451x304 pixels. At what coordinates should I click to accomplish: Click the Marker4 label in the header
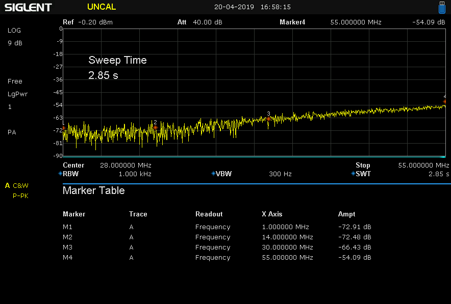pyautogui.click(x=292, y=22)
